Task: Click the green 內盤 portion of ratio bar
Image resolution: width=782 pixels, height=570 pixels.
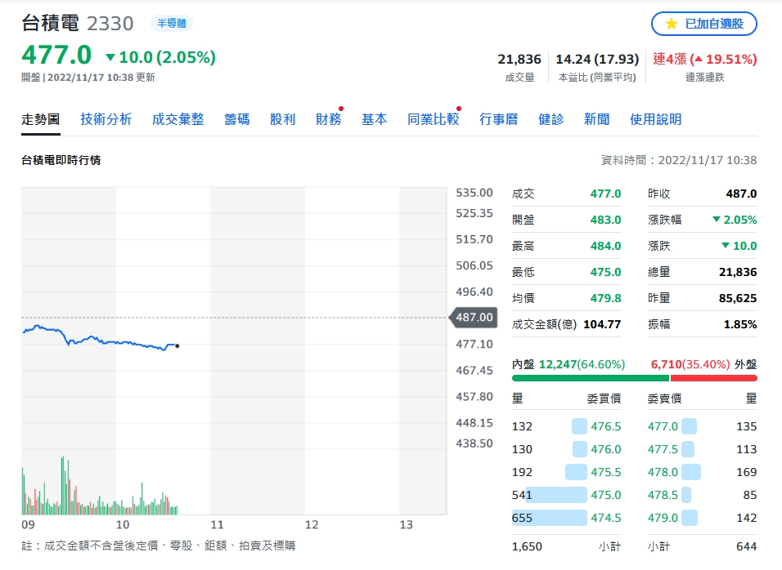Action: click(x=591, y=378)
